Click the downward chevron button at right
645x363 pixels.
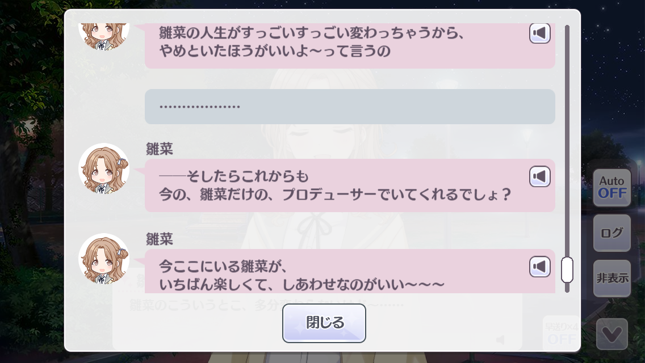pos(612,334)
